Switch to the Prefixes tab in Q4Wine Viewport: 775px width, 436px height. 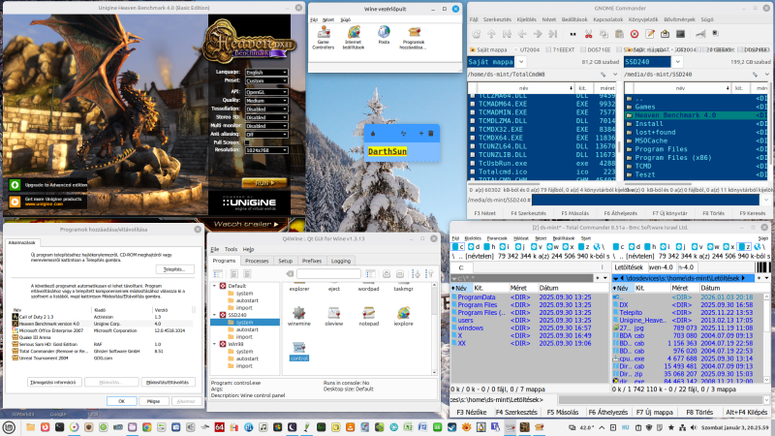(312, 261)
